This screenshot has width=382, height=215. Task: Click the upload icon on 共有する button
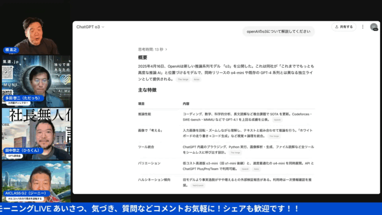336,27
